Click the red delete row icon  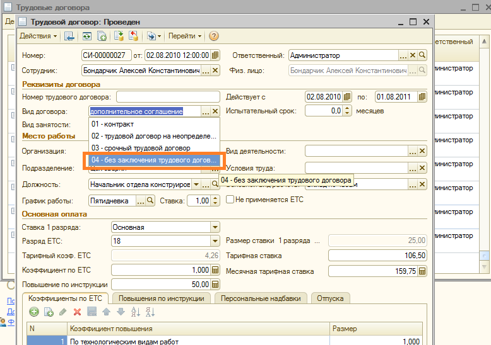pyautogui.click(x=77, y=312)
